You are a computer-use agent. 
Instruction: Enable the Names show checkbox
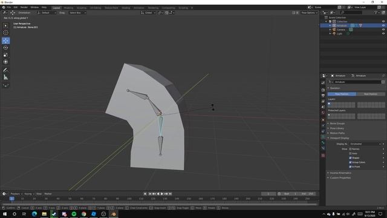pyautogui.click(x=350, y=149)
